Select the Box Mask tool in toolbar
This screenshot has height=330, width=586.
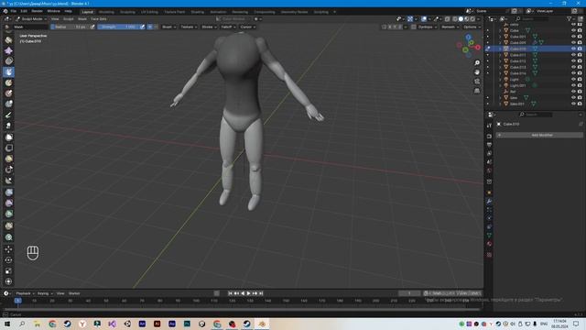click(8, 137)
